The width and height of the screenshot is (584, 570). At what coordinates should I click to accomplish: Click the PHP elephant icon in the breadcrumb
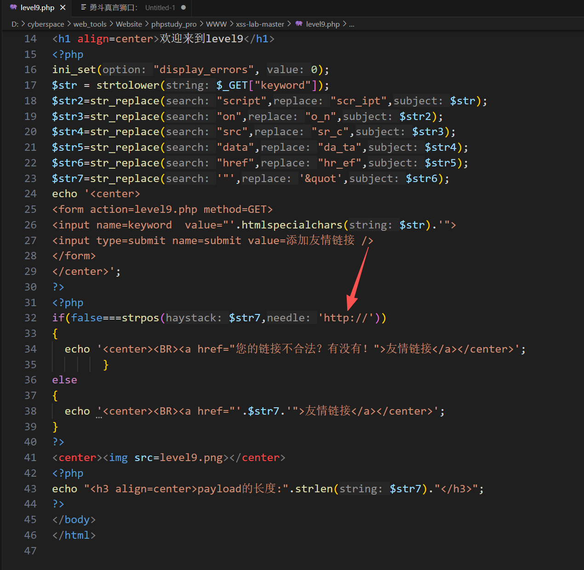(299, 24)
